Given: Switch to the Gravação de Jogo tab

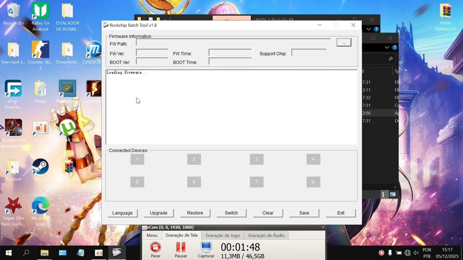Looking at the screenshot, I should (223, 235).
